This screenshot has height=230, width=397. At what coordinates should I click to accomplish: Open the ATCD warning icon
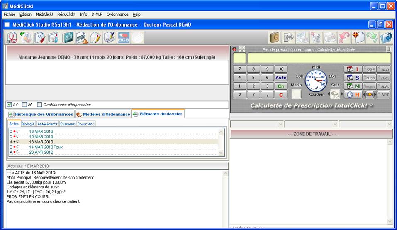tap(82, 38)
